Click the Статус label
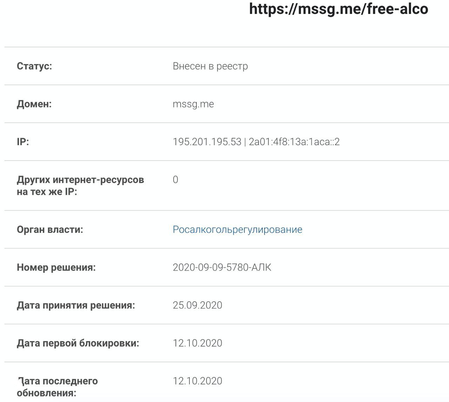This screenshot has width=449, height=402. (x=34, y=66)
